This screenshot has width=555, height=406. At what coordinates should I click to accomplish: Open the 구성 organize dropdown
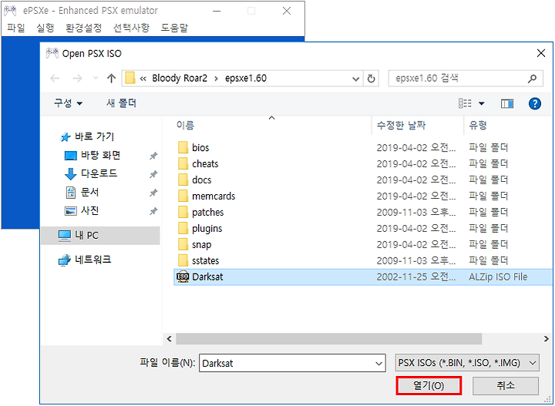[68, 103]
